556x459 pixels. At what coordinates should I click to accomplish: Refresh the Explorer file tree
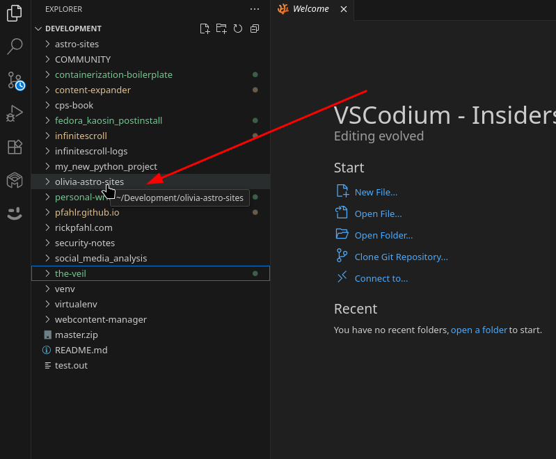(x=238, y=29)
